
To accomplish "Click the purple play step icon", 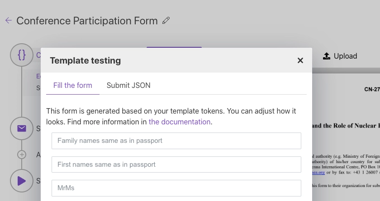I will [x=22, y=181].
